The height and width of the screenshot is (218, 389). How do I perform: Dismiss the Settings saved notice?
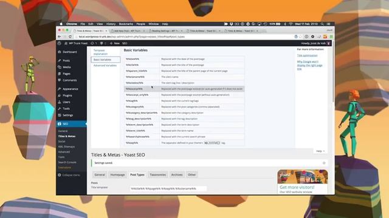pyautogui.click(x=324, y=163)
